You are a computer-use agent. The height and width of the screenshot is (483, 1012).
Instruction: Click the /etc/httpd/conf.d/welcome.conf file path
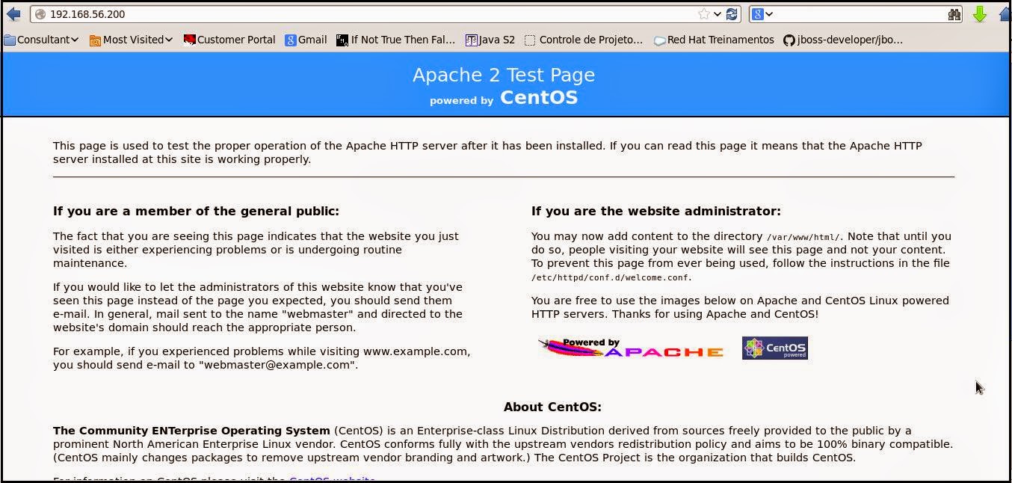coord(610,277)
